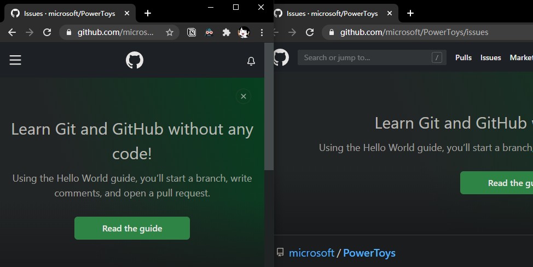Screen dimensions: 533x267
Task: Dismiss the Learn Git banner with the X
Action: click(x=244, y=96)
